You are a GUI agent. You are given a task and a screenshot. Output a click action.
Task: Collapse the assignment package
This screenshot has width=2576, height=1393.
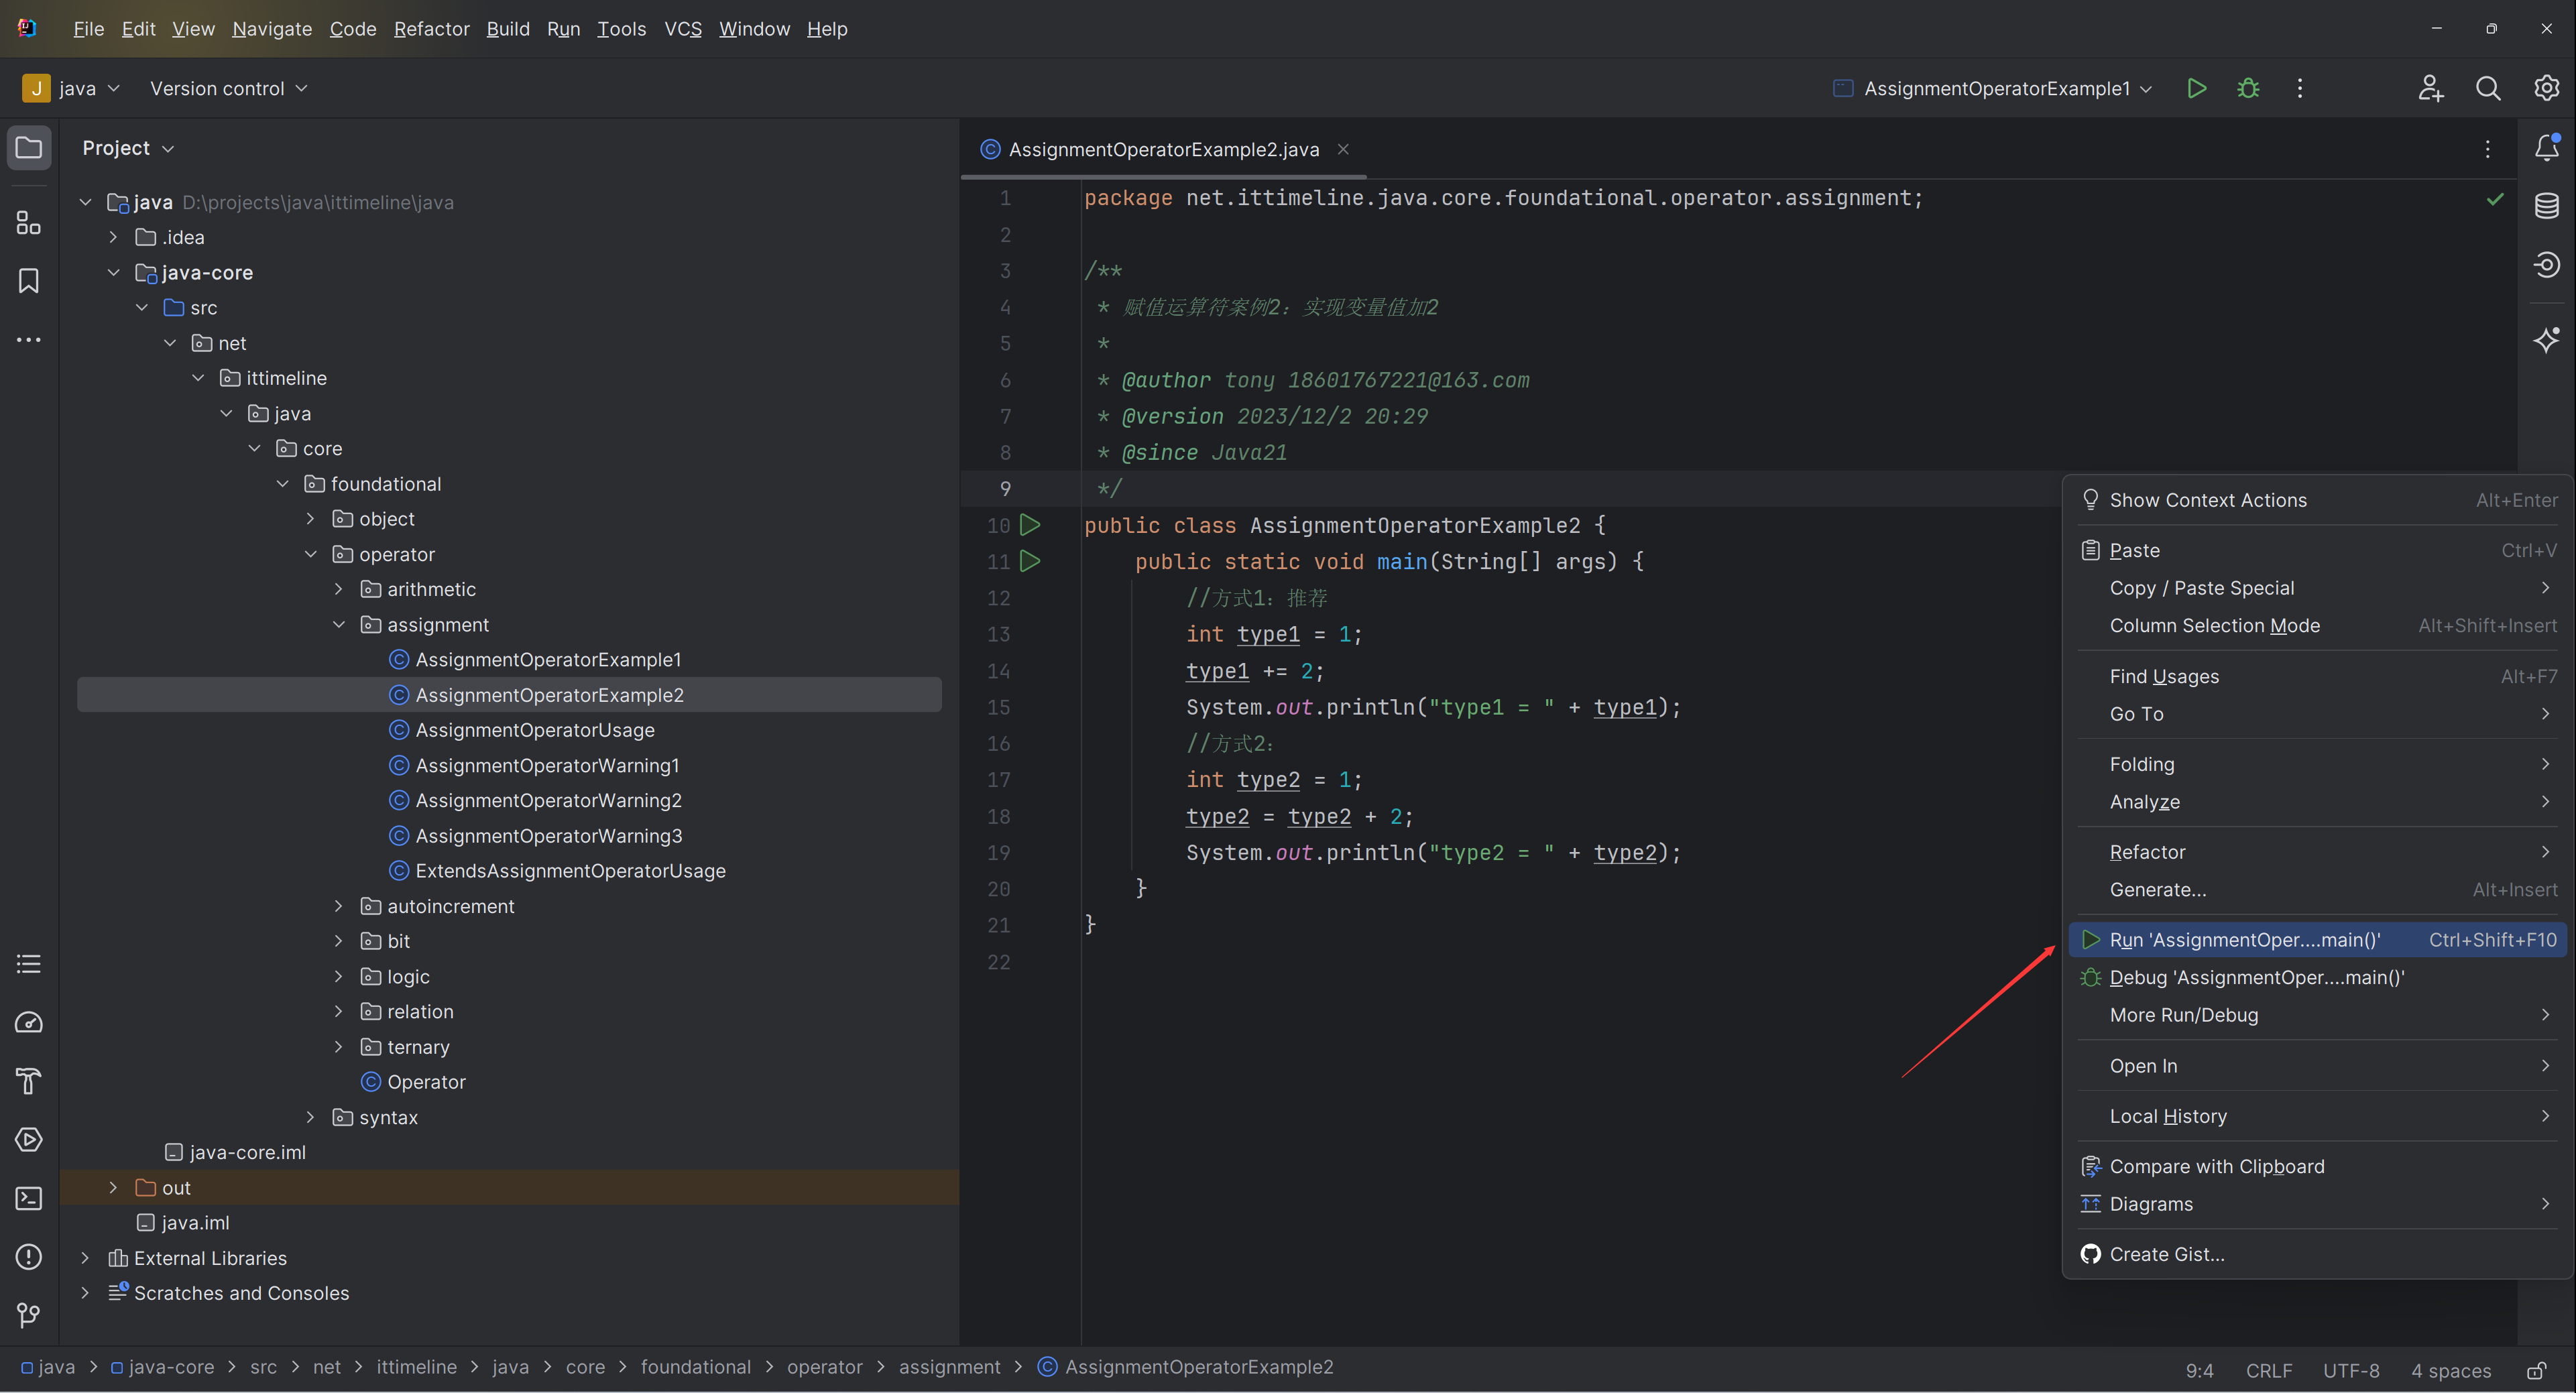(338, 624)
